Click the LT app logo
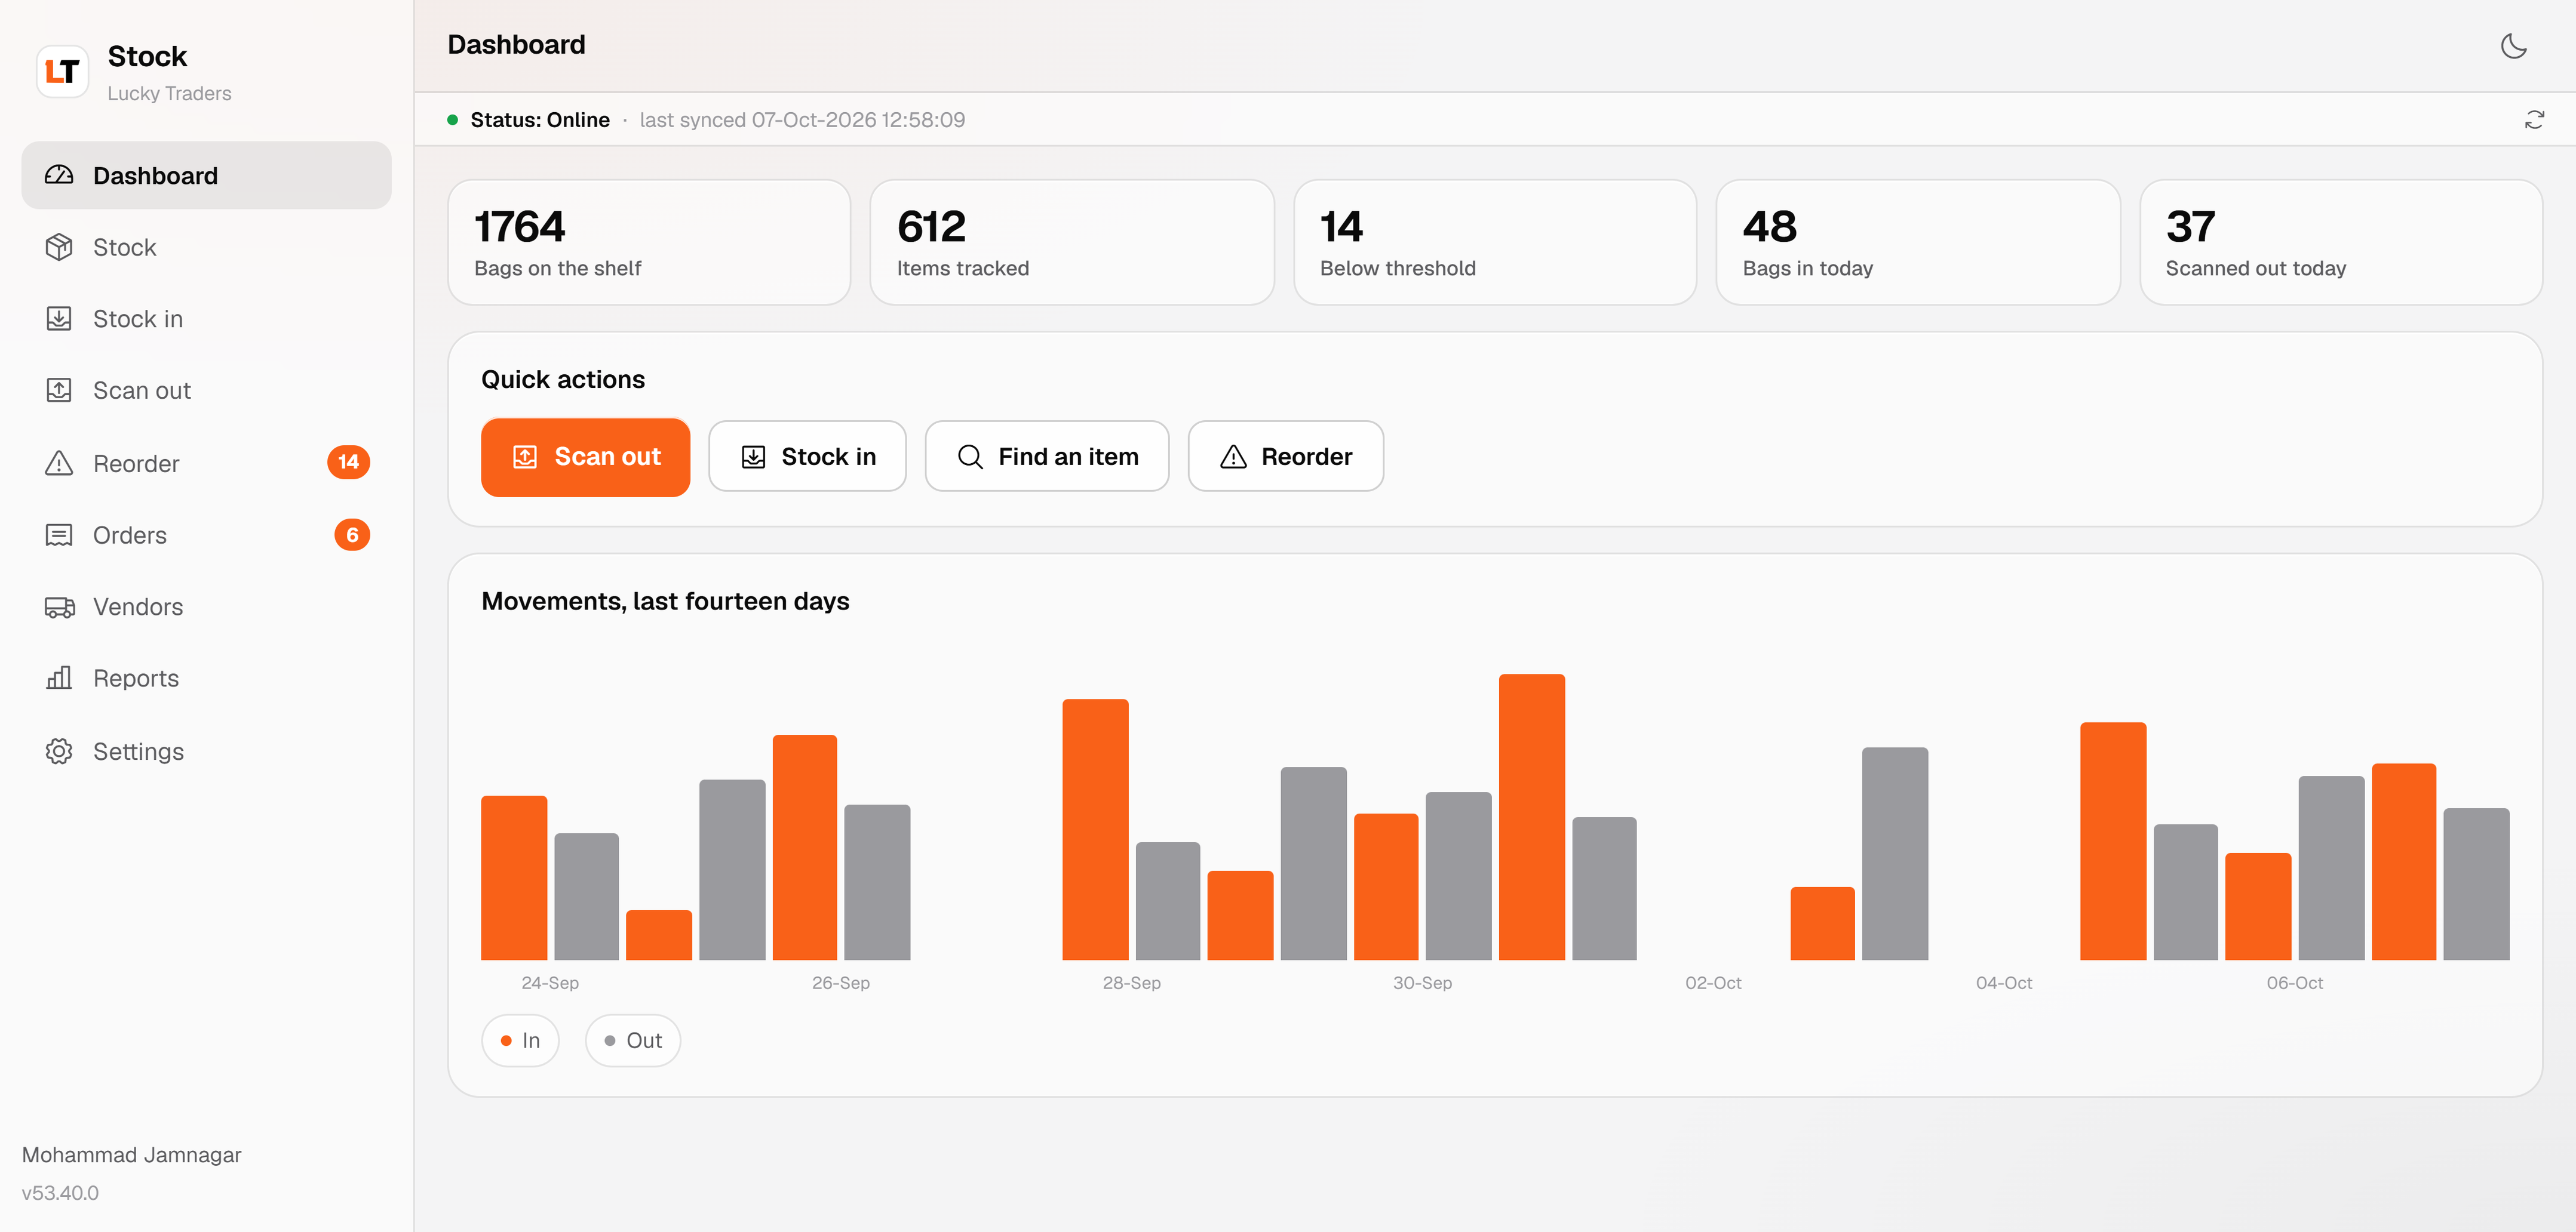Screen dimensions: 2576x1232 click(62, 71)
